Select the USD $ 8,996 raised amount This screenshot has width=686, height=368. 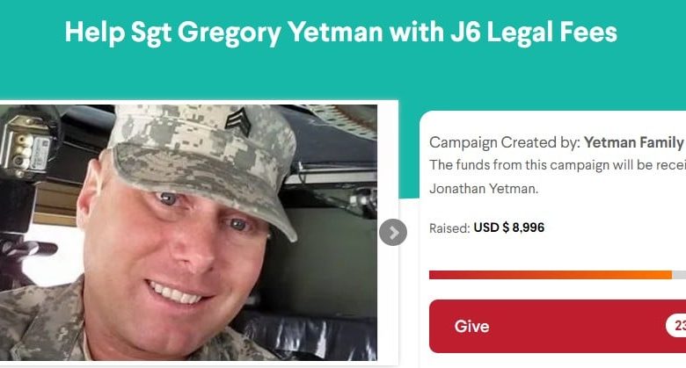(509, 227)
